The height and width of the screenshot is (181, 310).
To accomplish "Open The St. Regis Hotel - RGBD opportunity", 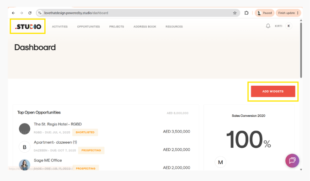I will click(58, 124).
